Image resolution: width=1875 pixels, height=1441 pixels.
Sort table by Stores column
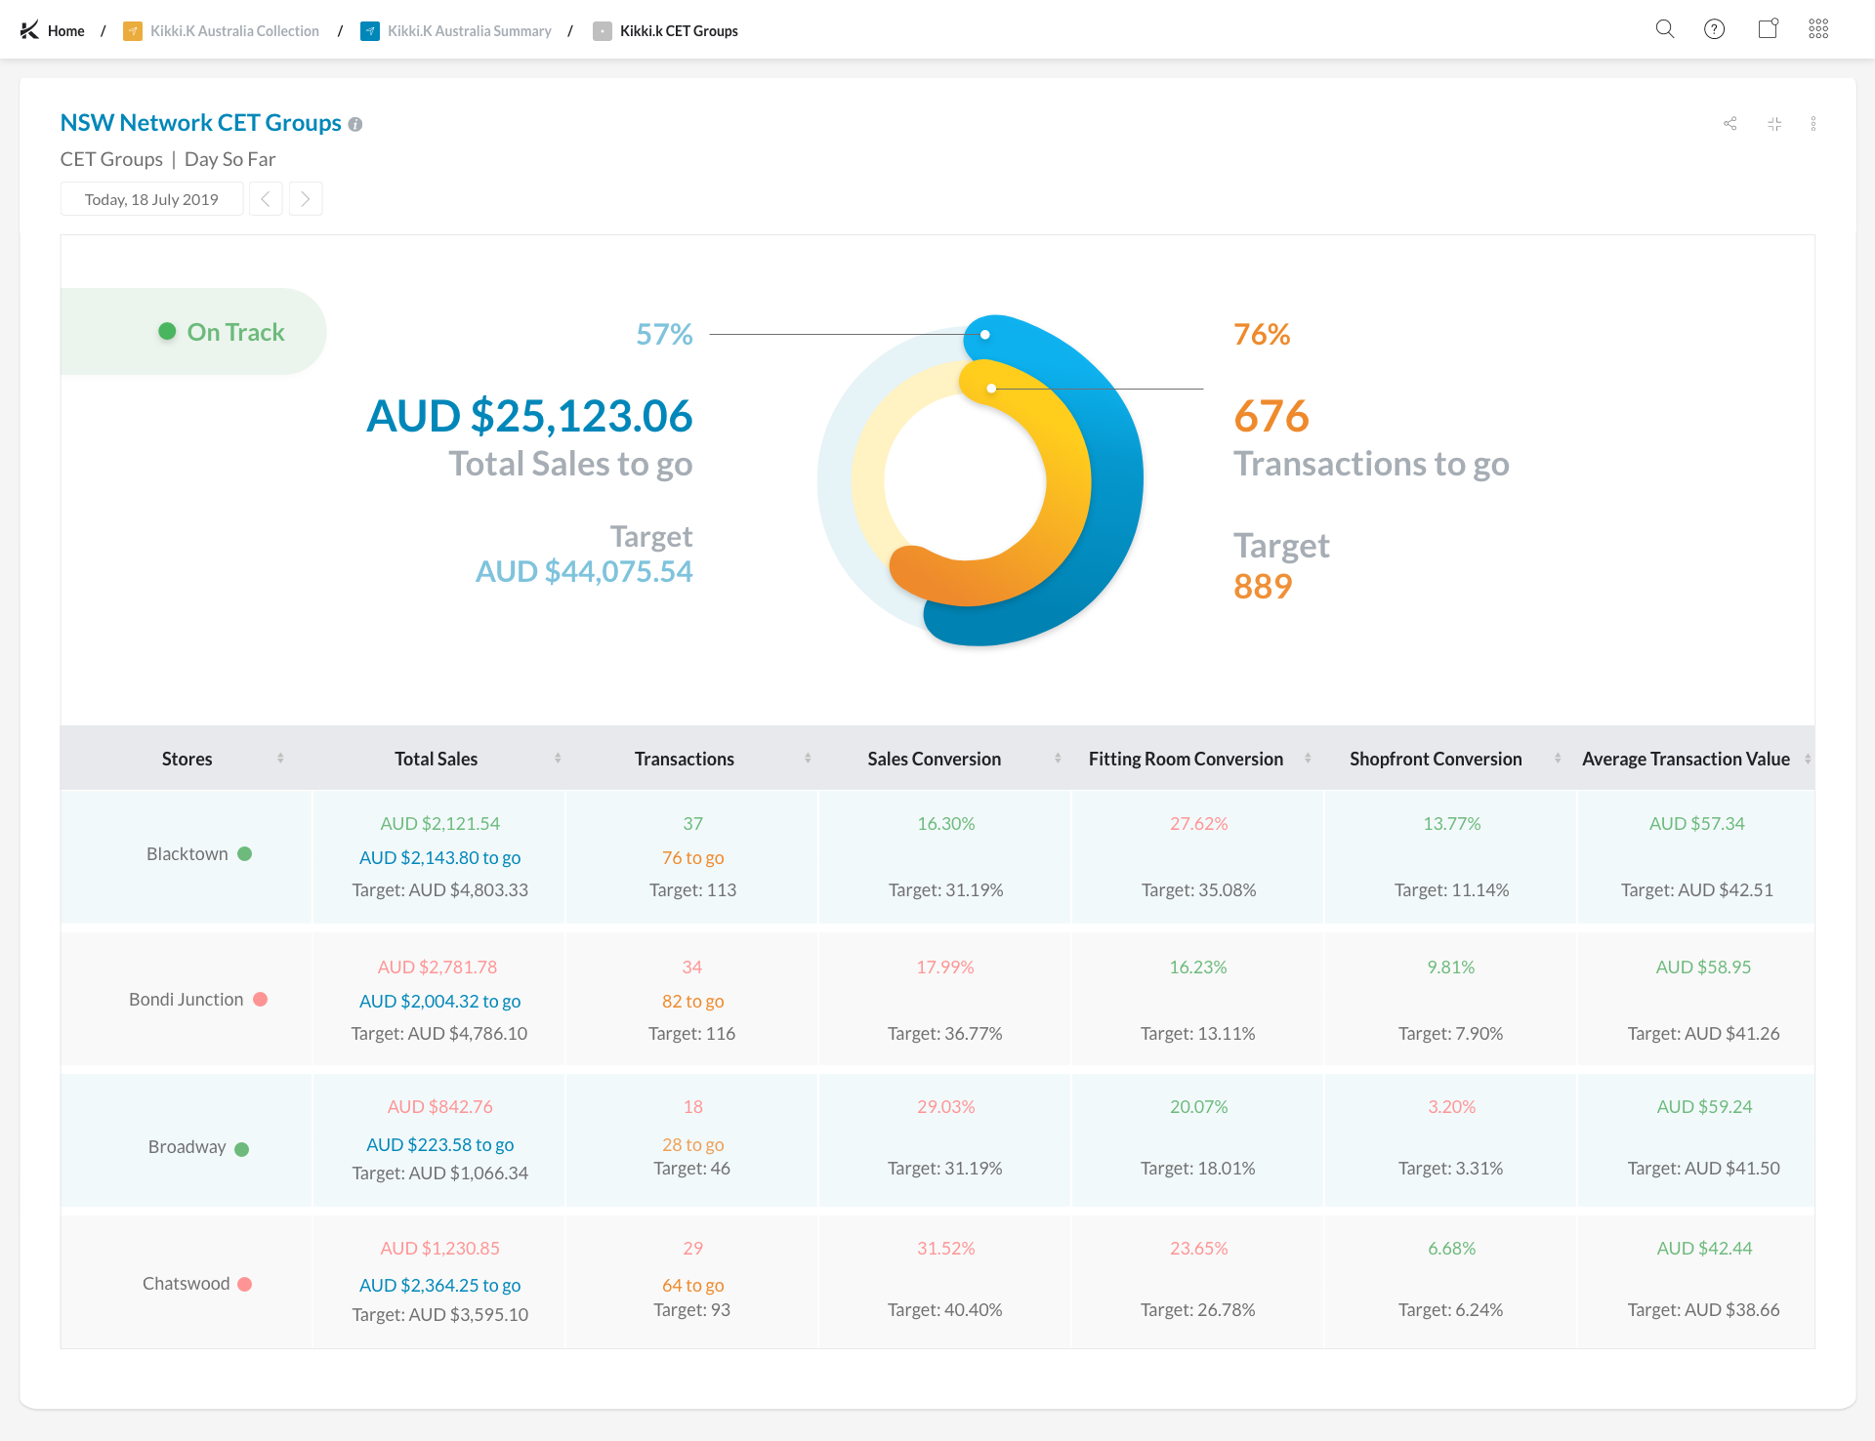click(x=187, y=759)
